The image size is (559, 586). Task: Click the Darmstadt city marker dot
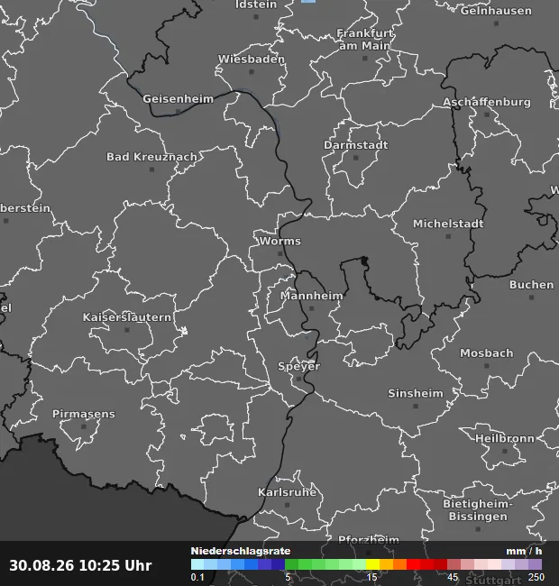tap(356, 158)
